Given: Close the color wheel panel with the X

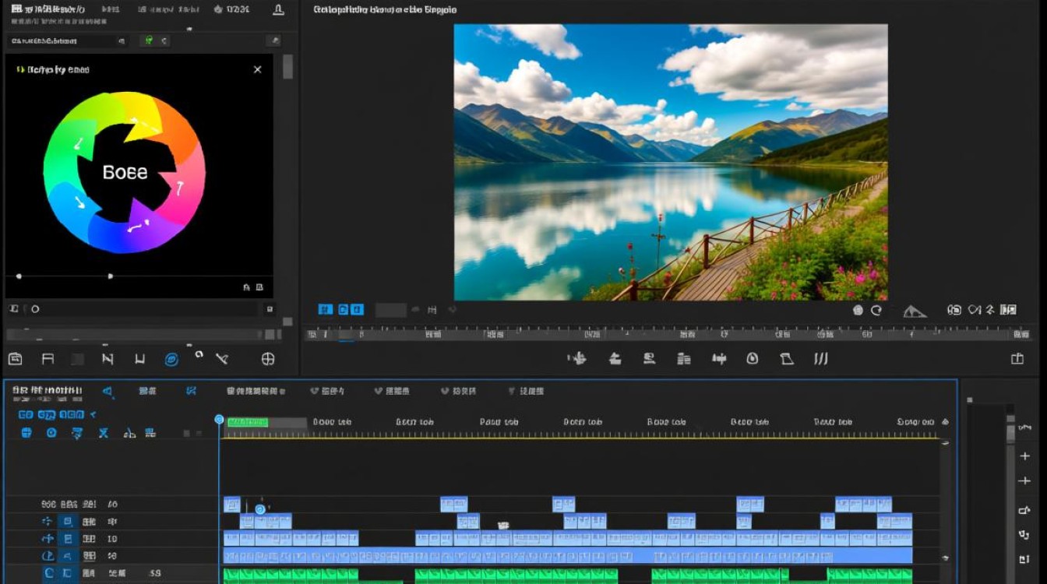Looking at the screenshot, I should point(258,69).
